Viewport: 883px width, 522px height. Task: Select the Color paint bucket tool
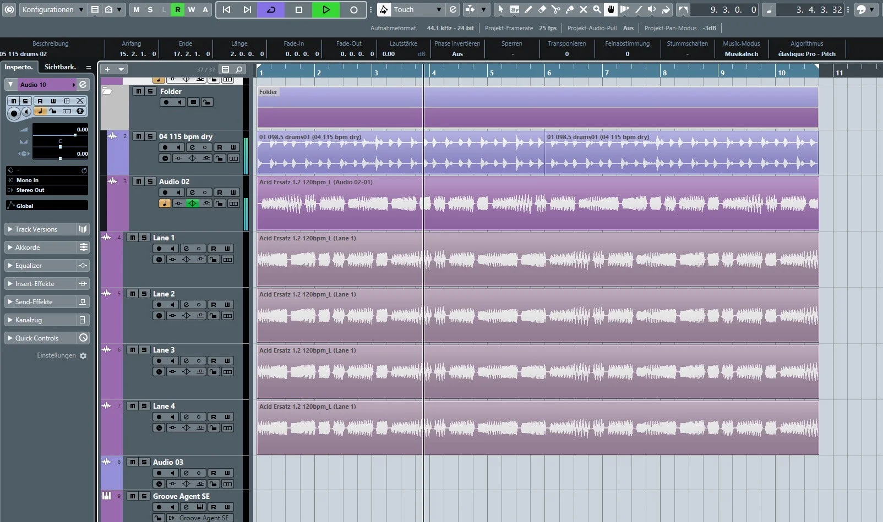tap(666, 9)
